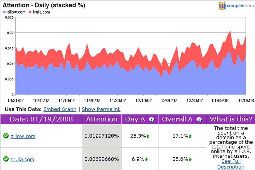
Task: Click green up arrow beside 17.1%
Action: tap(190, 136)
